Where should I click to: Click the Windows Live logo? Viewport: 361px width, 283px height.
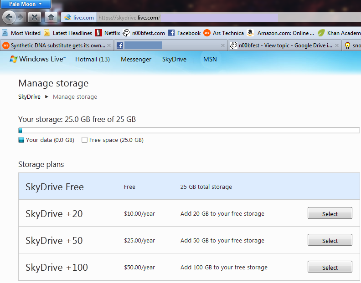pos(37,59)
